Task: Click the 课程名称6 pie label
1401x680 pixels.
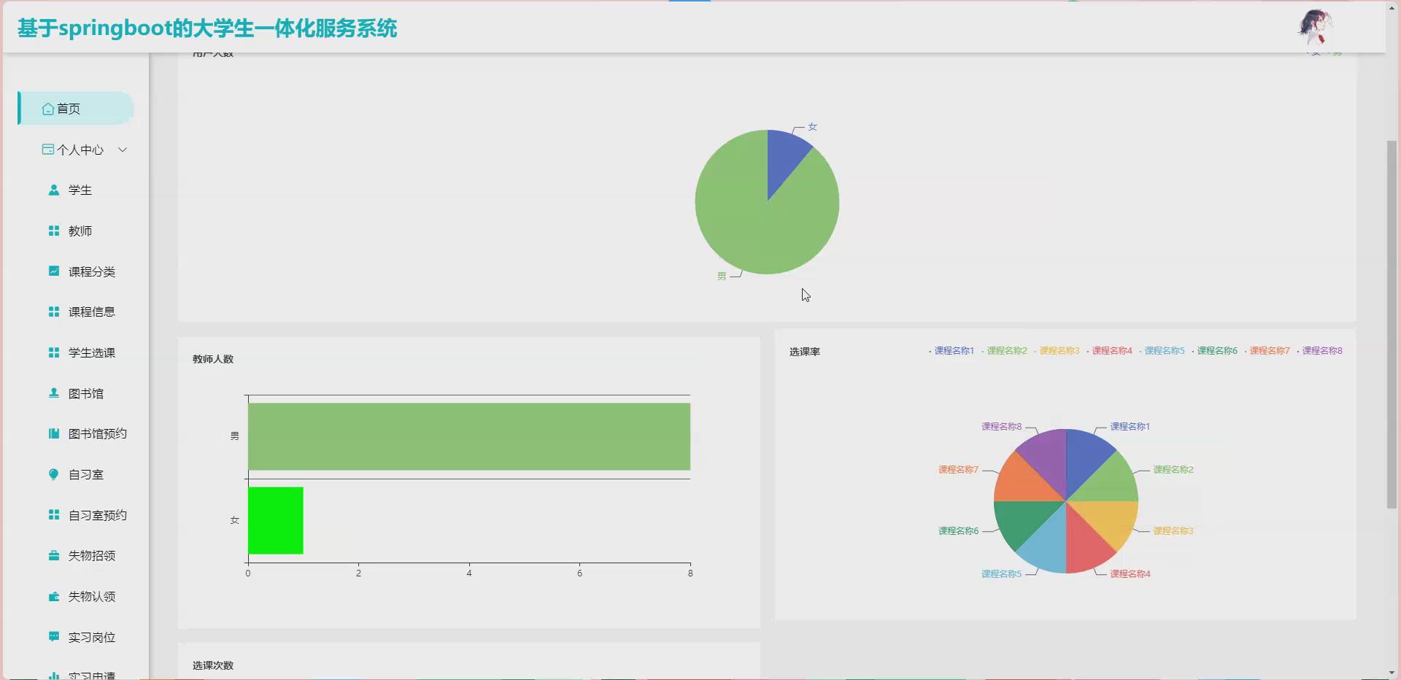Action: [958, 531]
